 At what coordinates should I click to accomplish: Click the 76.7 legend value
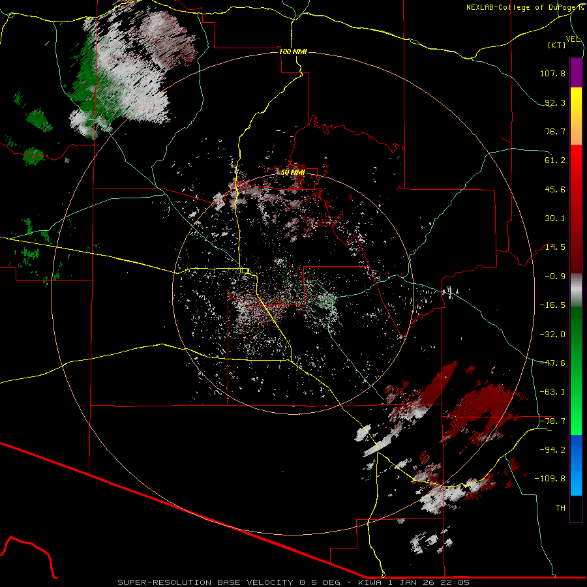click(x=555, y=131)
